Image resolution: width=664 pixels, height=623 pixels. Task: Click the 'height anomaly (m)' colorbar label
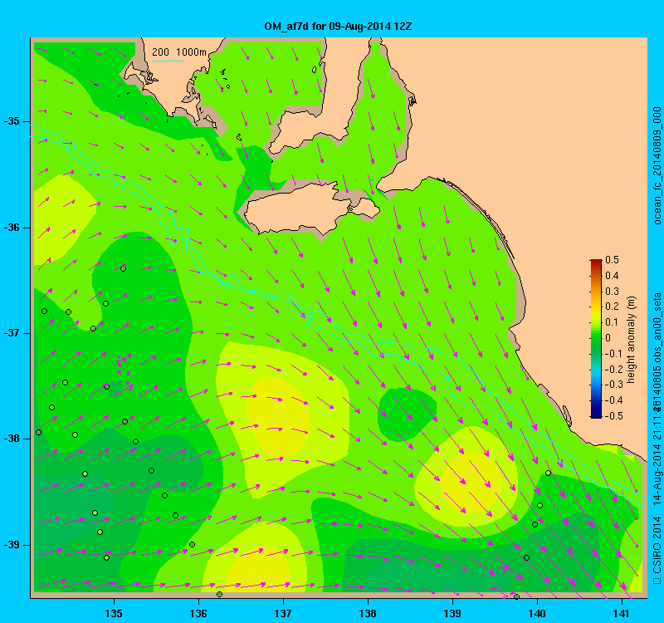pyautogui.click(x=632, y=340)
